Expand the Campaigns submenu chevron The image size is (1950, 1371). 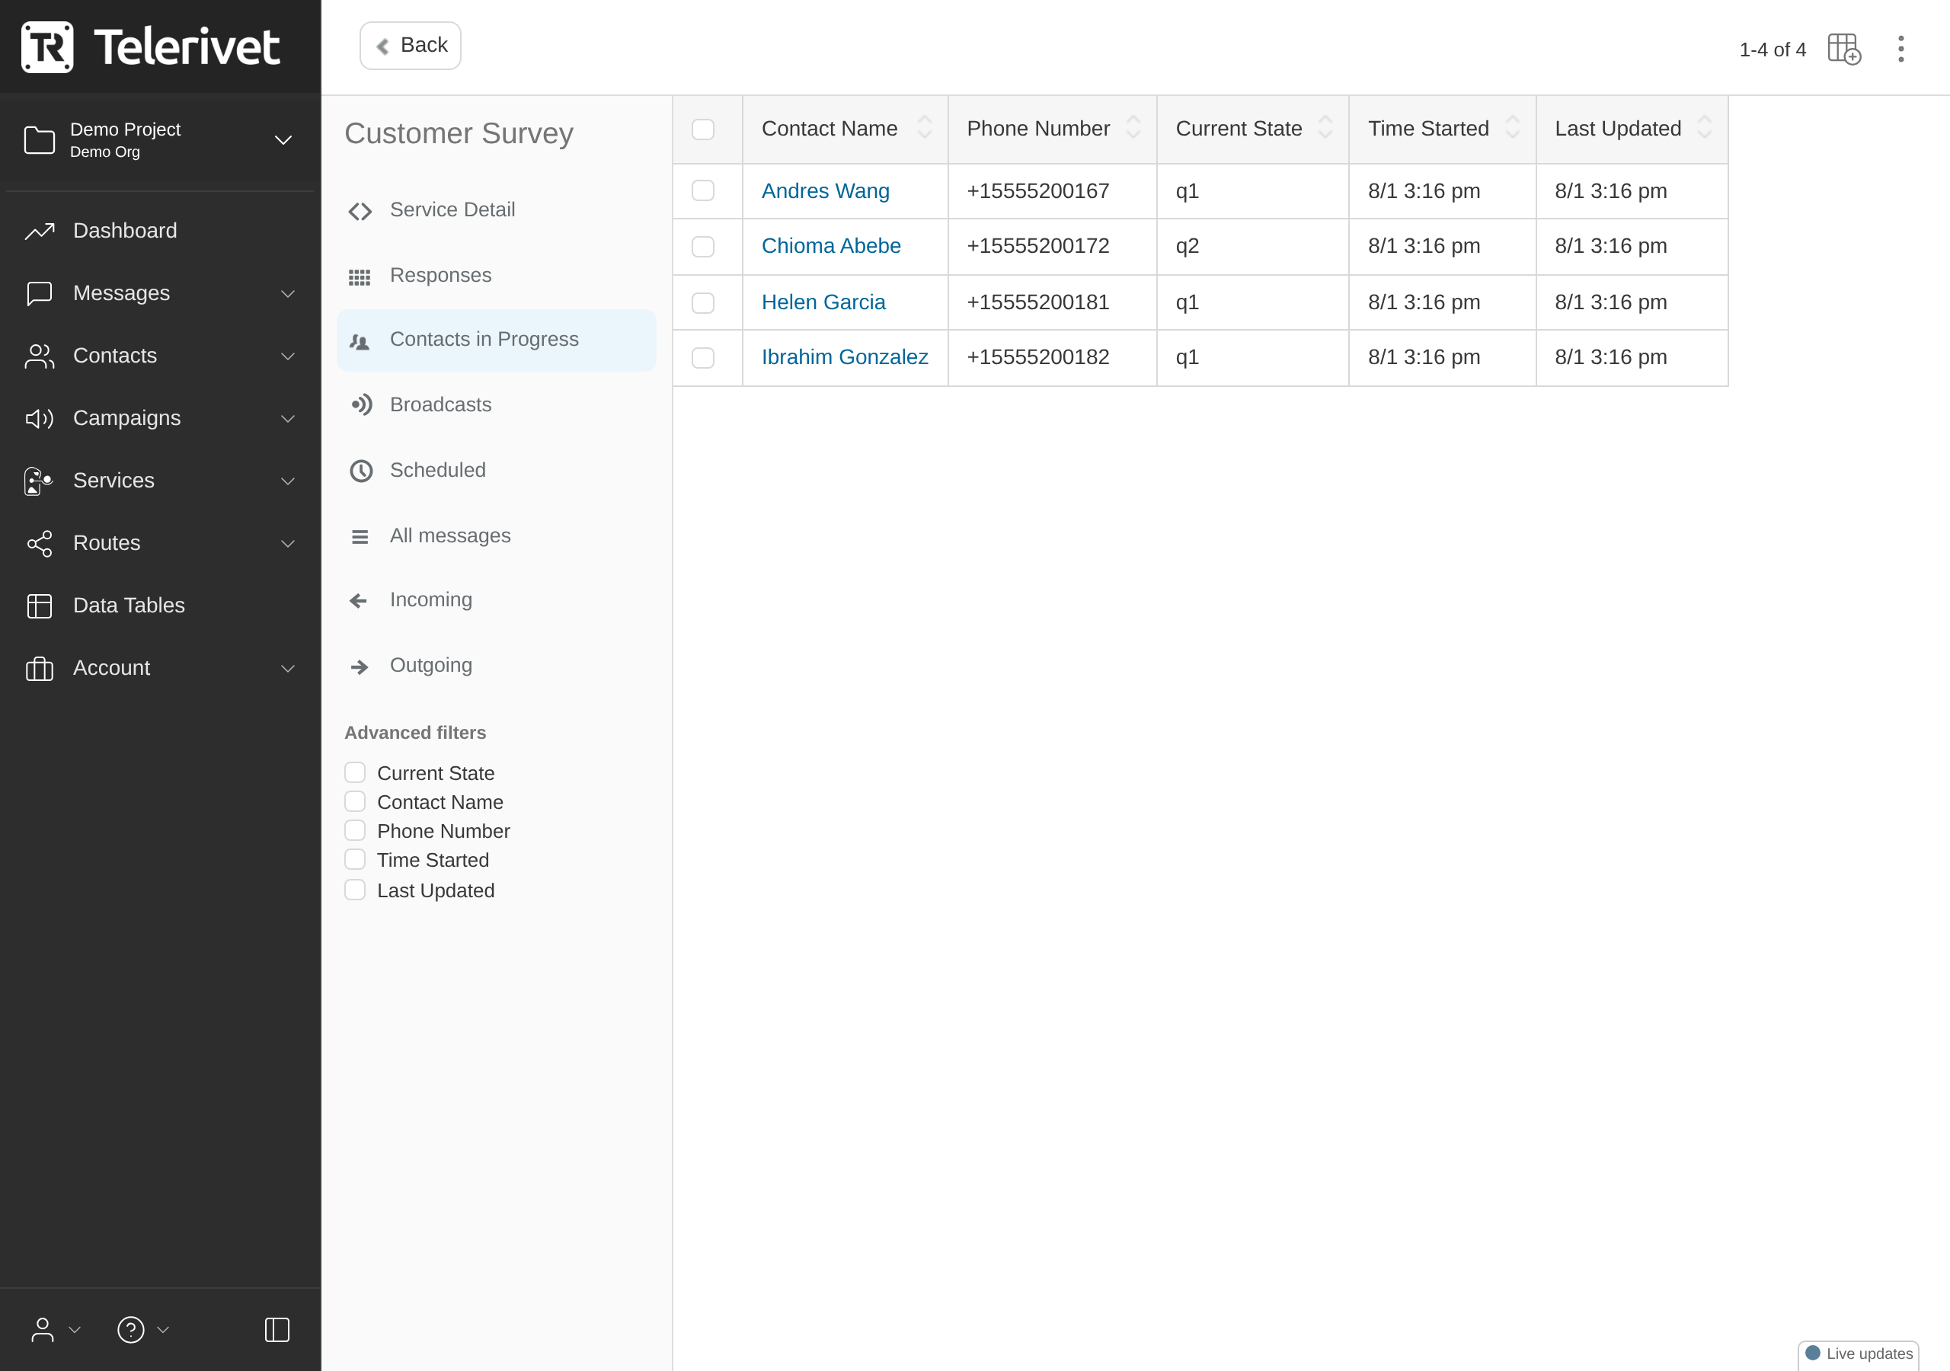[x=288, y=419]
